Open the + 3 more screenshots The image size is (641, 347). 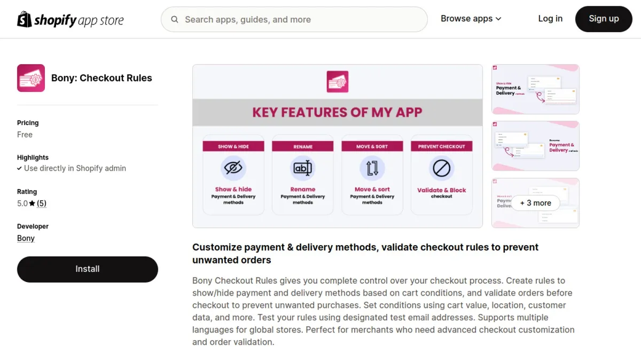(x=535, y=203)
